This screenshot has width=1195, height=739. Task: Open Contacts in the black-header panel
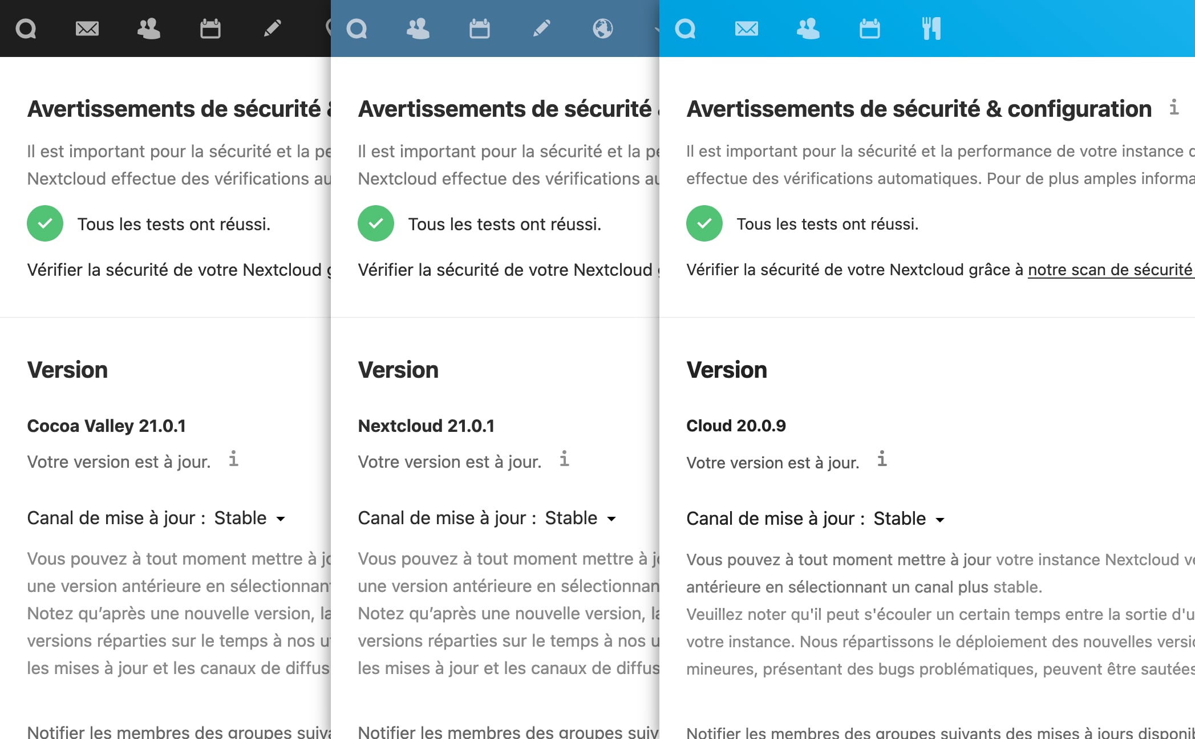tap(149, 28)
